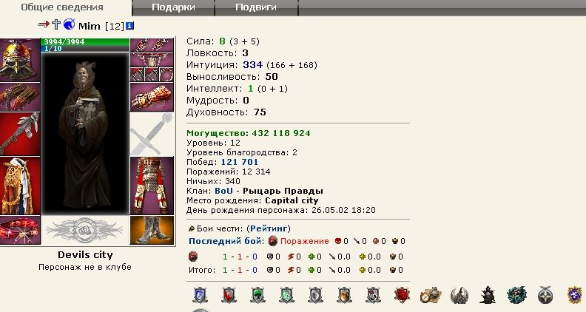Open the BoU clan link
The image size is (586, 312).
pos(223,191)
